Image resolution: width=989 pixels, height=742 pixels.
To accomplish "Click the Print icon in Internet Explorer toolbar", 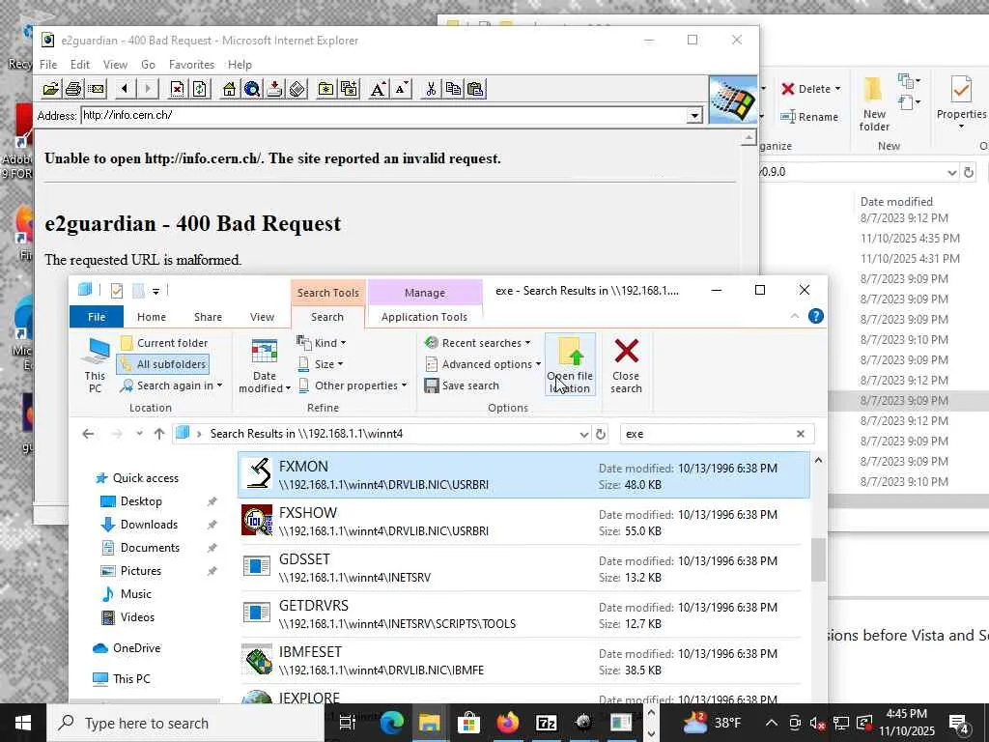I will (73, 89).
